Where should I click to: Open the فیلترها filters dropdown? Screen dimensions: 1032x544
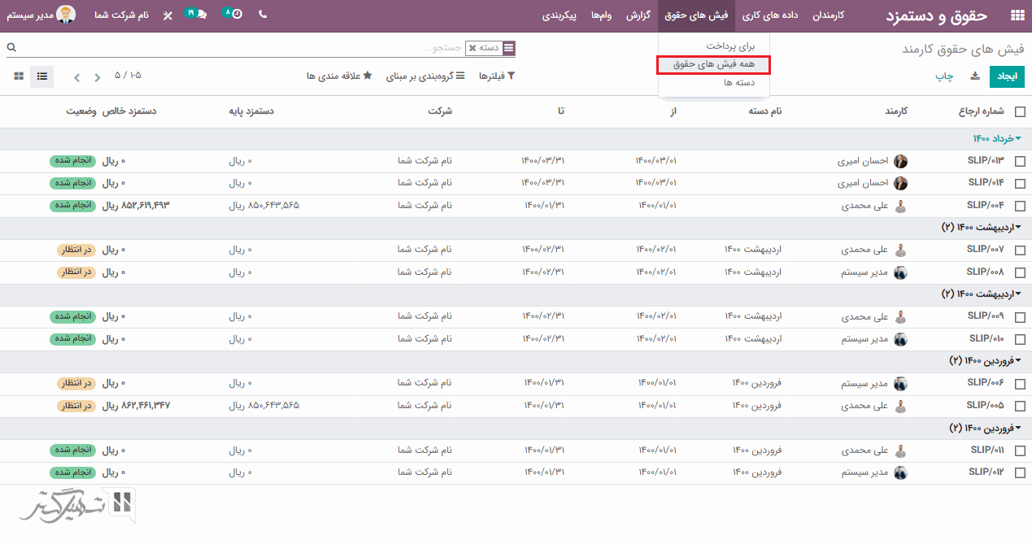click(x=493, y=76)
